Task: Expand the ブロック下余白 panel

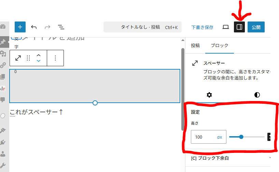Action: 229,158
